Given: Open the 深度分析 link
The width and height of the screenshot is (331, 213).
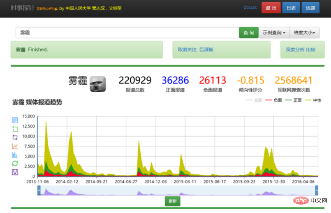Looking at the screenshot, I should pyautogui.click(x=295, y=49).
